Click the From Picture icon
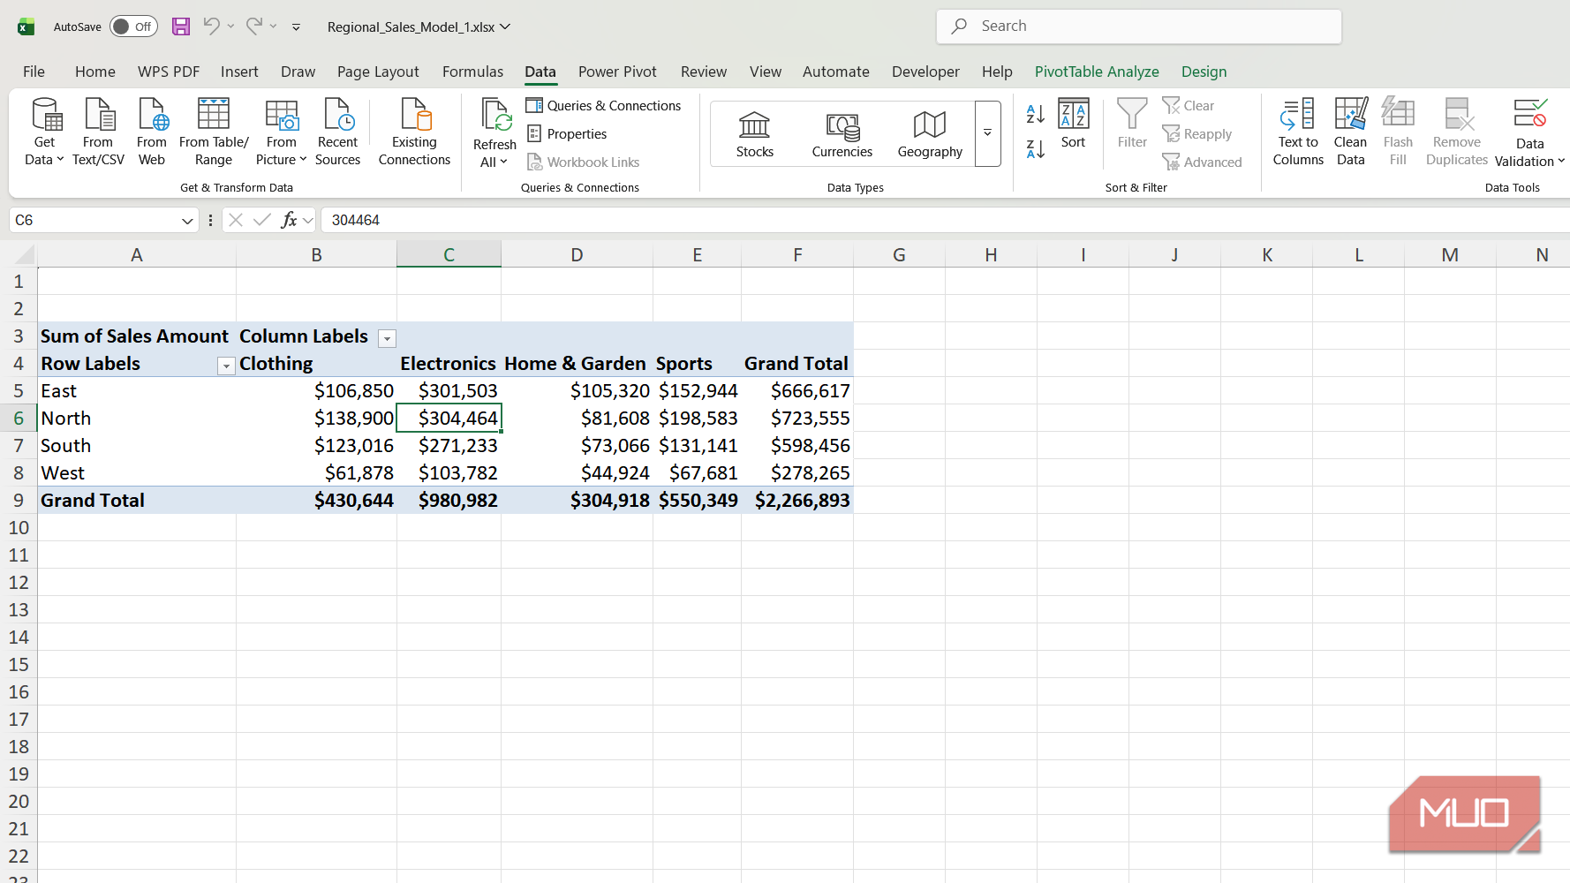Viewport: 1570px width, 883px height. [x=282, y=132]
